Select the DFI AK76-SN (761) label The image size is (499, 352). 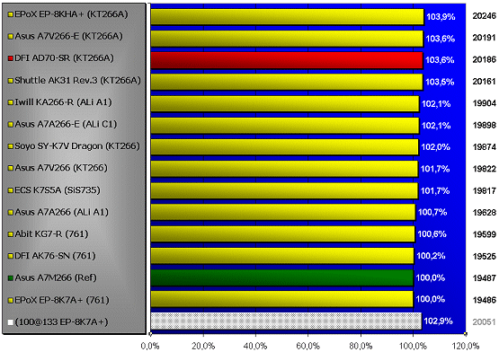pos(55,256)
